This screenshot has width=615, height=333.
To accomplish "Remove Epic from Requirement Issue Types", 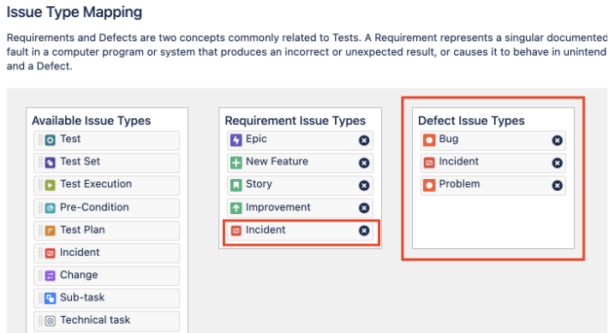I will click(x=364, y=140).
